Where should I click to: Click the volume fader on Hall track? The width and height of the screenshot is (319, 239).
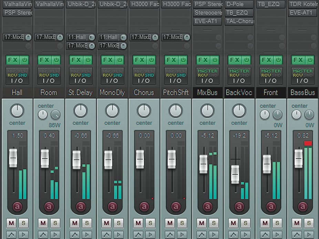(13, 158)
